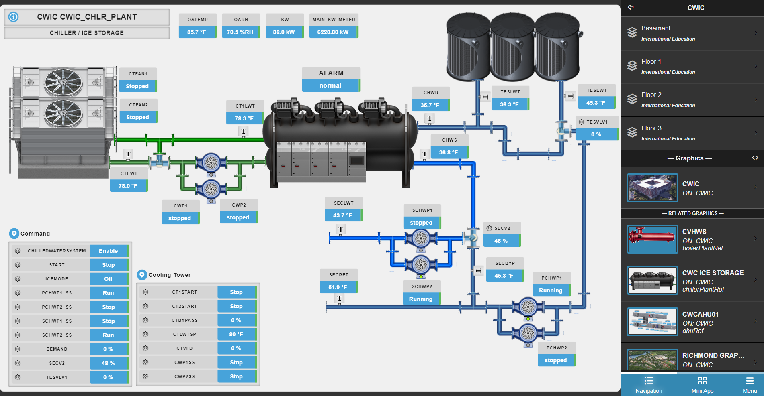
Task: Open the CWCAHU01 related graphic
Action: coord(692,322)
